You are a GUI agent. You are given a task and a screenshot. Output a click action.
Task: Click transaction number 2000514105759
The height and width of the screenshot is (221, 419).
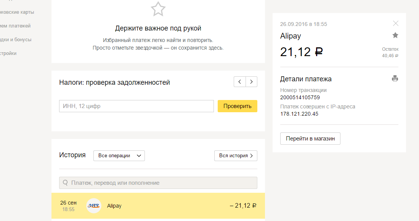click(300, 97)
